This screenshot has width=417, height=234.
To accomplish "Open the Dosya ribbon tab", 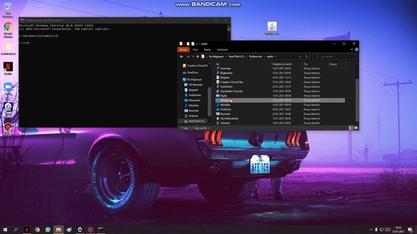I will (184, 49).
